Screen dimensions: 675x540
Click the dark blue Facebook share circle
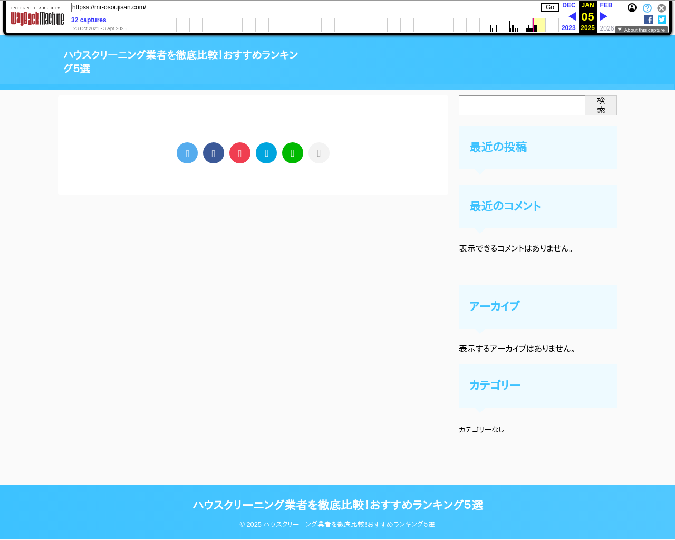pyautogui.click(x=214, y=153)
